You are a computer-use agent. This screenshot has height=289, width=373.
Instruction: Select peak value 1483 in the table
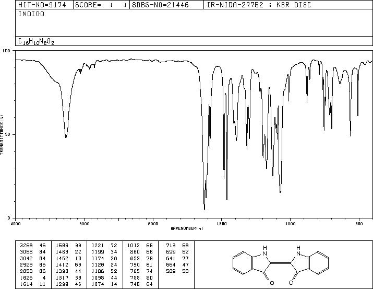click(x=62, y=252)
